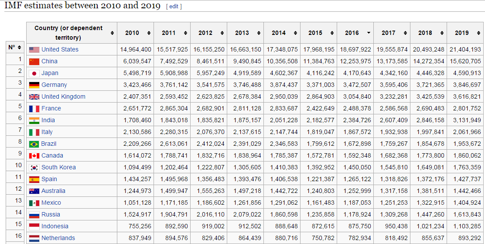Screen dimensions: 485x244
Task: Sort by the 2012 column arrows
Action: pyautogui.click(x=222, y=33)
